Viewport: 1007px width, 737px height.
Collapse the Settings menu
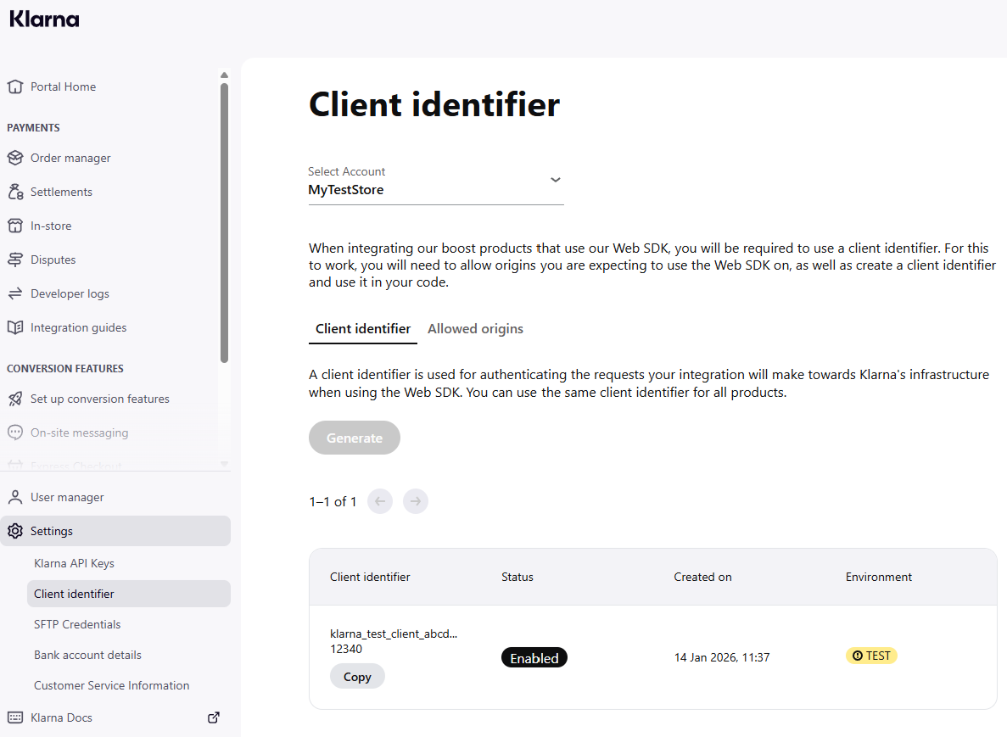115,531
